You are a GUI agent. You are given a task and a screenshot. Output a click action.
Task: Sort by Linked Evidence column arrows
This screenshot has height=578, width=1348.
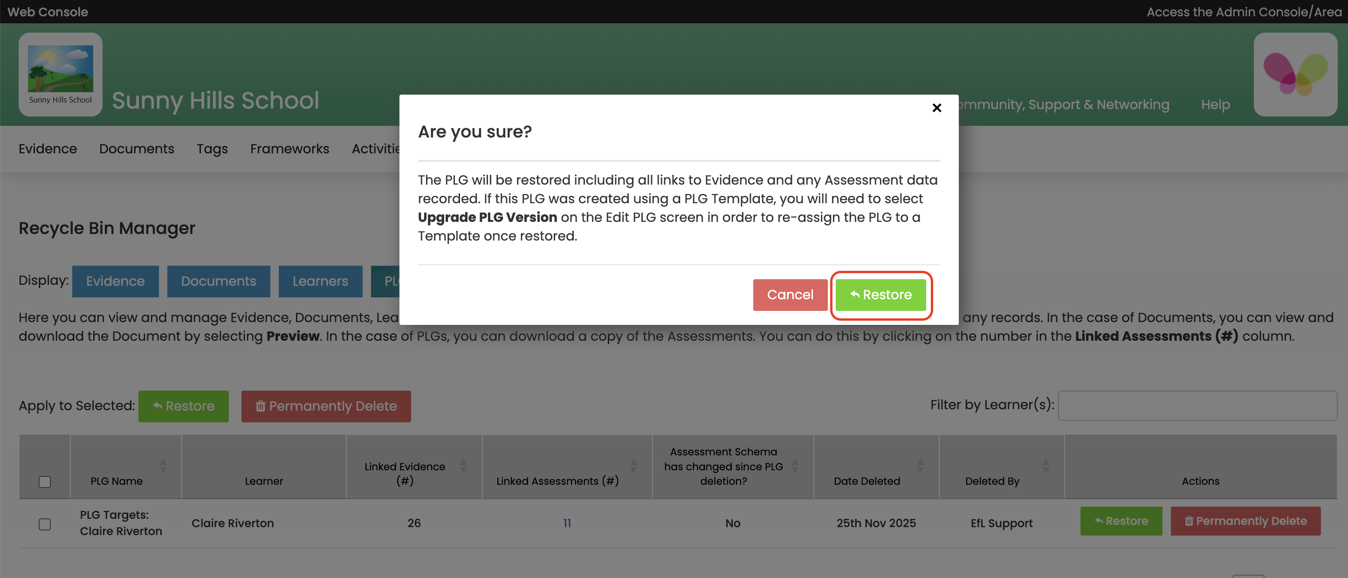[463, 466]
